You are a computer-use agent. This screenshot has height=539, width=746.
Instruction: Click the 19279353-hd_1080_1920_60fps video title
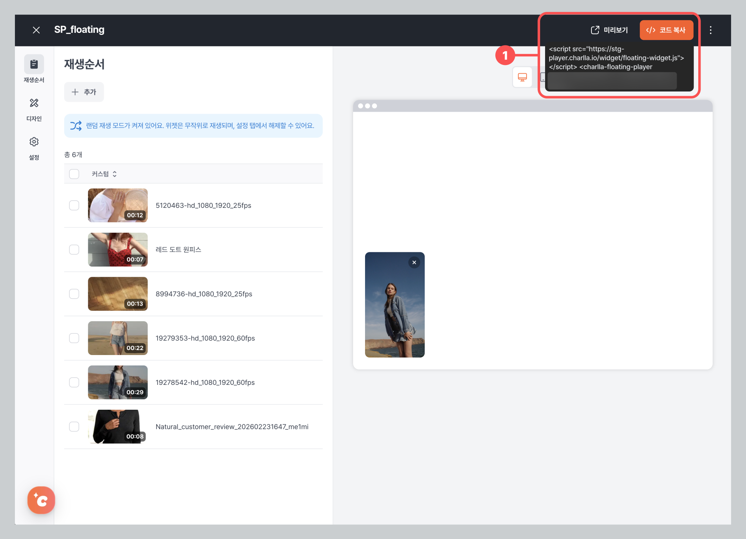pos(205,338)
